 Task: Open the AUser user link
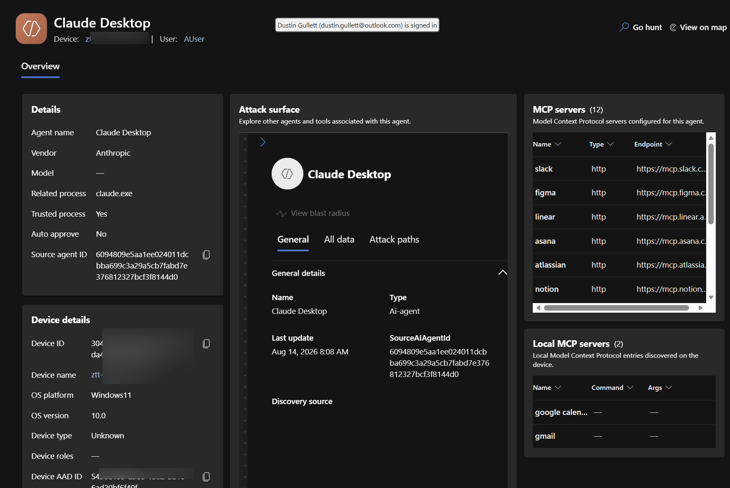point(194,39)
